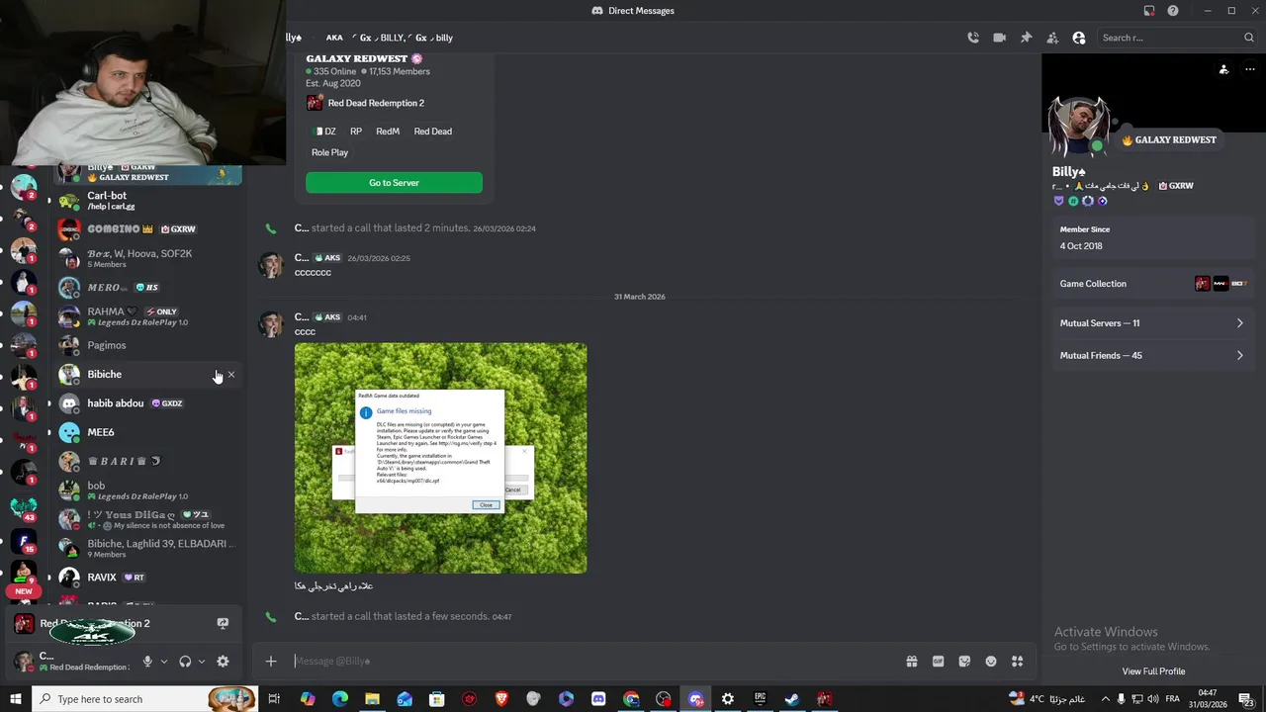
Task: Mute the microphone in user panel
Action: (147, 662)
